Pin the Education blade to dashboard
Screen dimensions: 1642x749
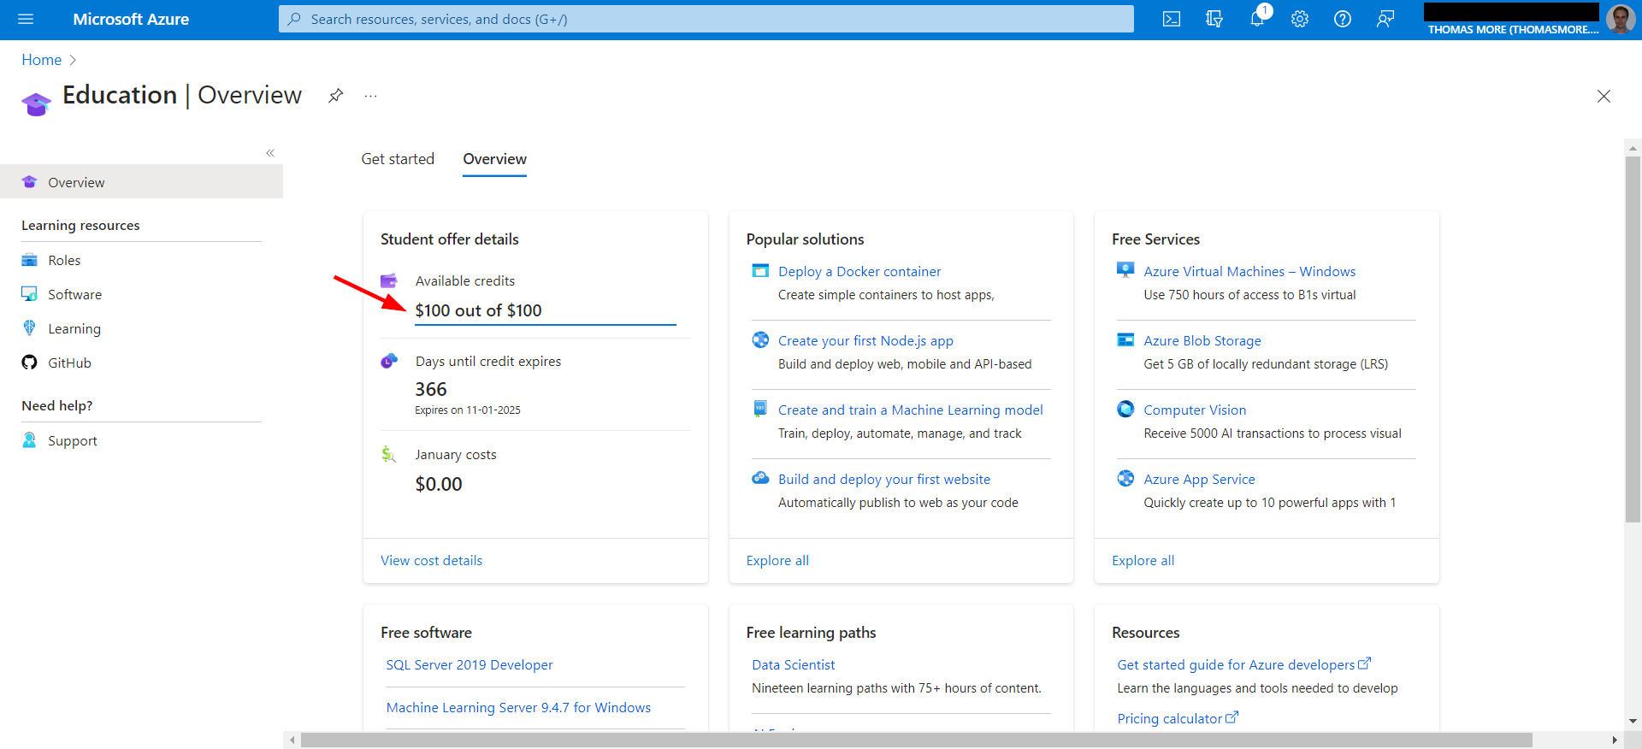[336, 96]
